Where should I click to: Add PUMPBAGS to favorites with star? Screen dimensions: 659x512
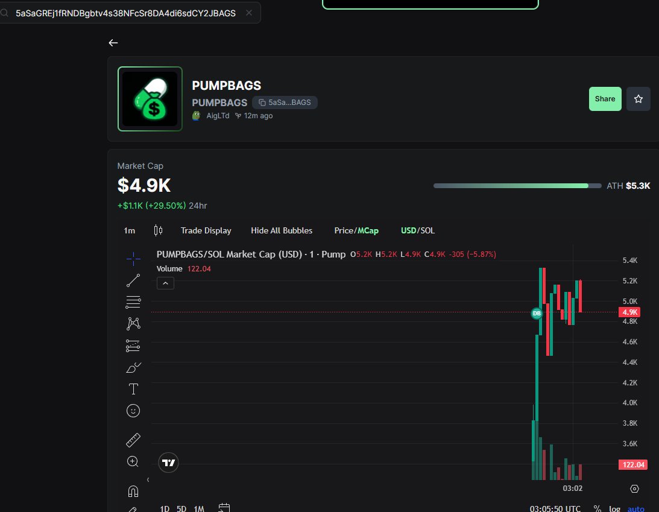point(638,99)
